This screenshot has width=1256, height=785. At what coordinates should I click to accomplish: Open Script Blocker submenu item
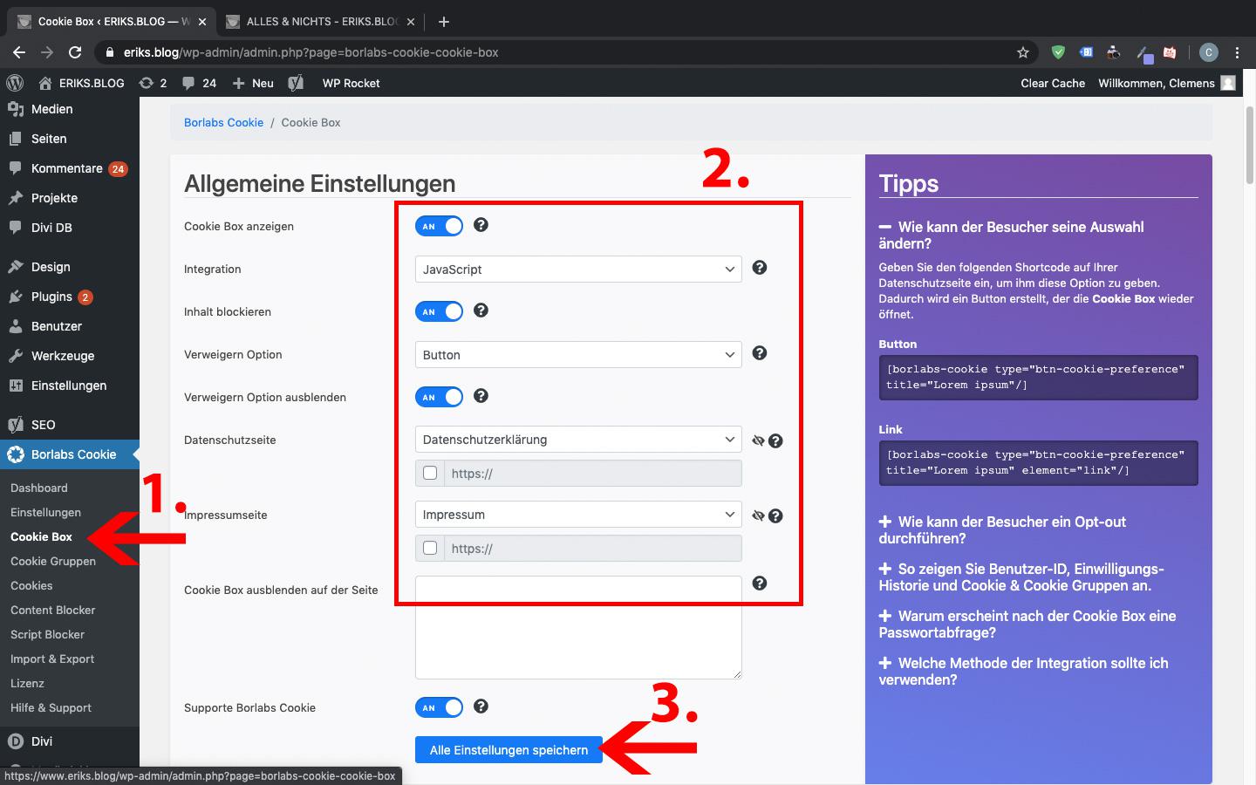(47, 634)
